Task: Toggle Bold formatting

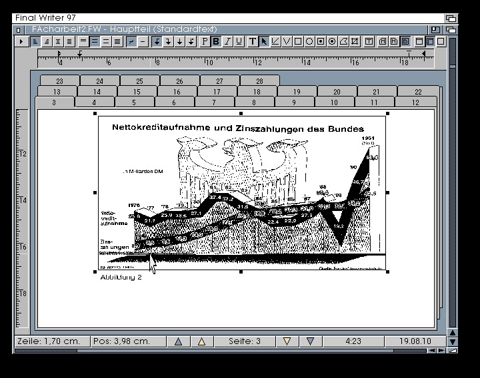Action: [x=215, y=41]
